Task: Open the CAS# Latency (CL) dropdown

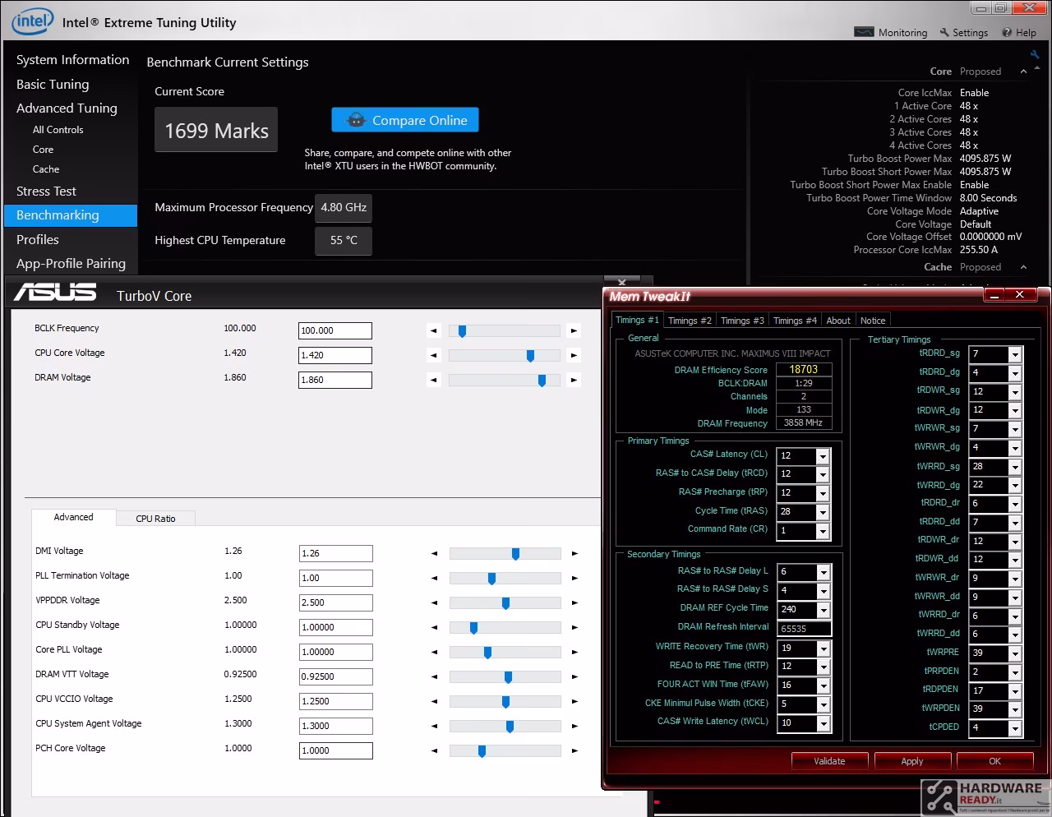Action: [x=822, y=456]
